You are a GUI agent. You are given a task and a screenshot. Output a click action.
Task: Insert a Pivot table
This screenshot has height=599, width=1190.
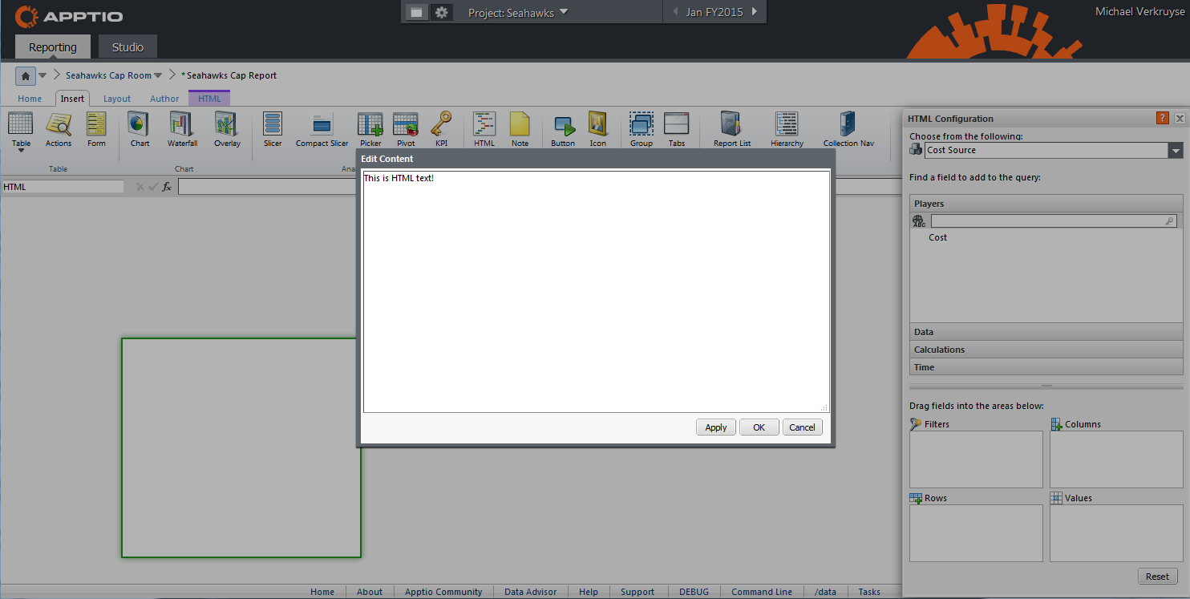406,130
